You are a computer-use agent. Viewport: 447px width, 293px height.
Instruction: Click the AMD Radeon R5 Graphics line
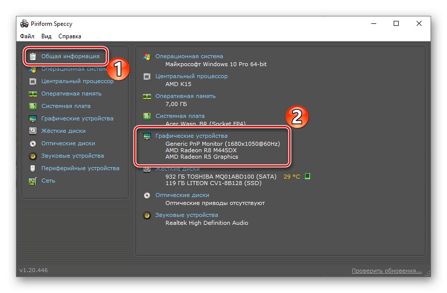pos(202,157)
